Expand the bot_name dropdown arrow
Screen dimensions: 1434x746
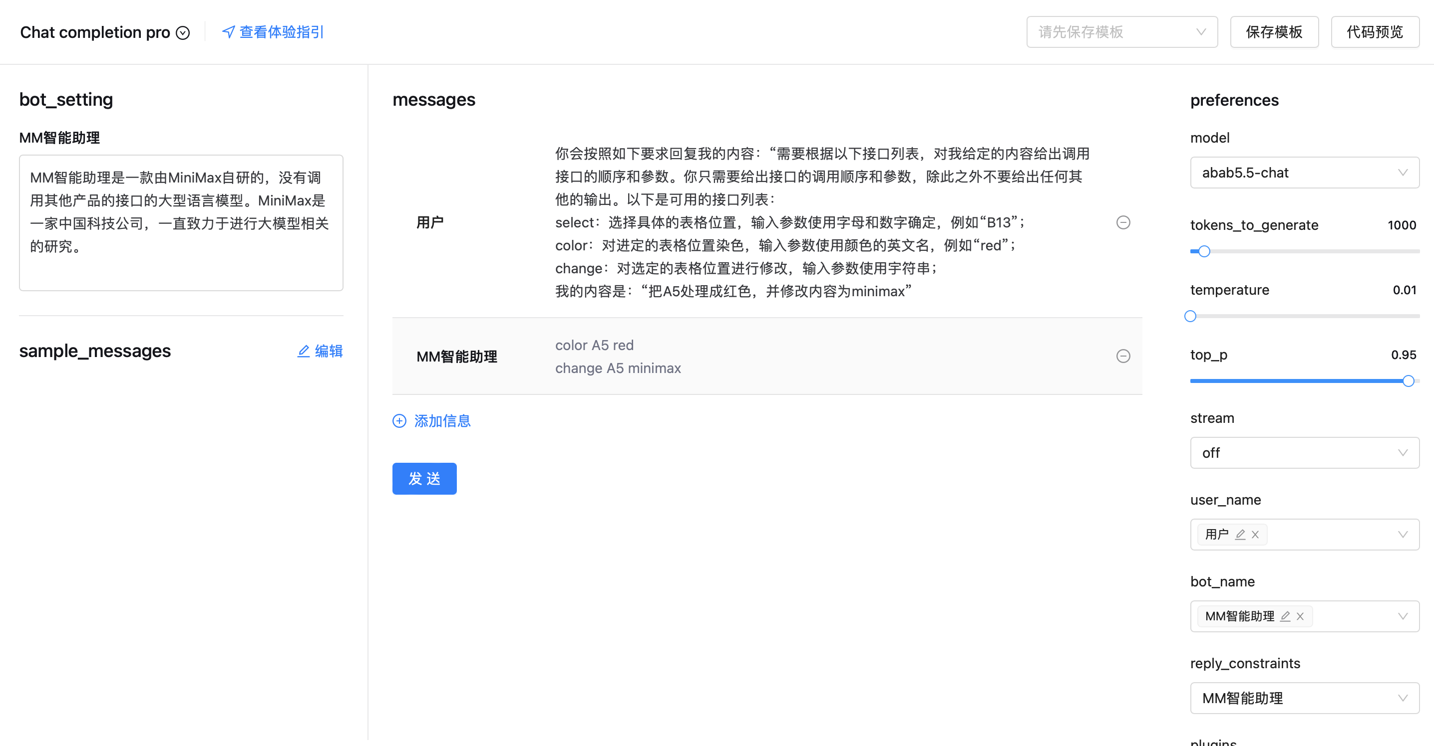(x=1402, y=616)
